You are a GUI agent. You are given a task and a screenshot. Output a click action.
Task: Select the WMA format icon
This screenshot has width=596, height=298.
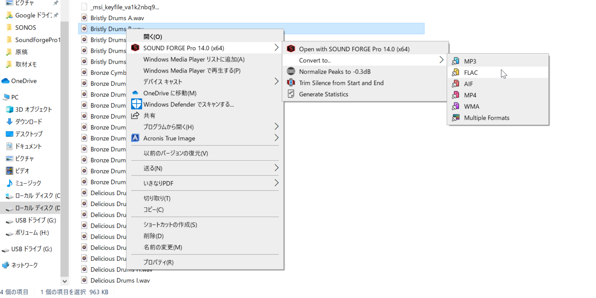click(x=456, y=106)
